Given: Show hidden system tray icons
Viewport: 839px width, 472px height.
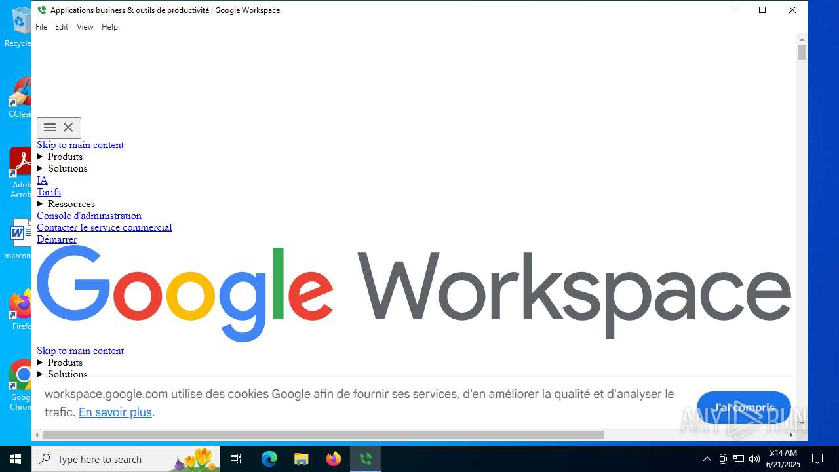Looking at the screenshot, I should (707, 459).
